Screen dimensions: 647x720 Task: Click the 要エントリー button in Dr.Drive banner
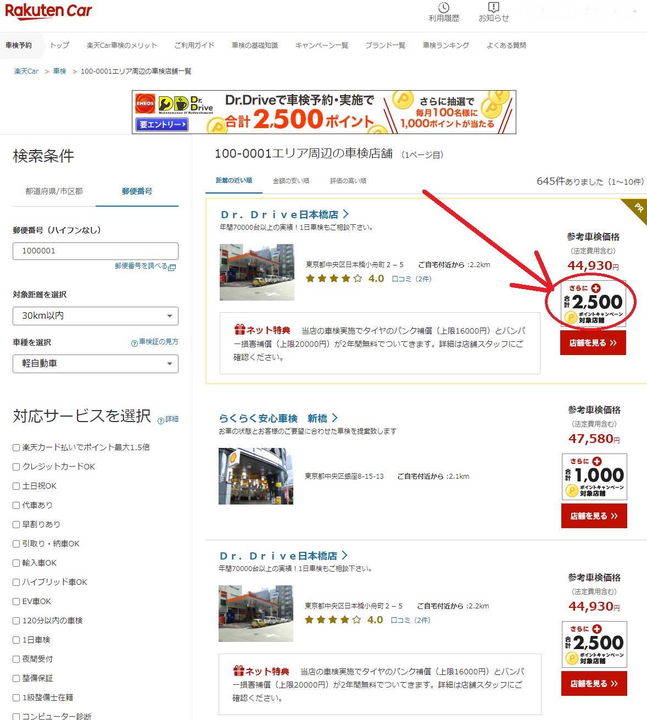click(162, 125)
